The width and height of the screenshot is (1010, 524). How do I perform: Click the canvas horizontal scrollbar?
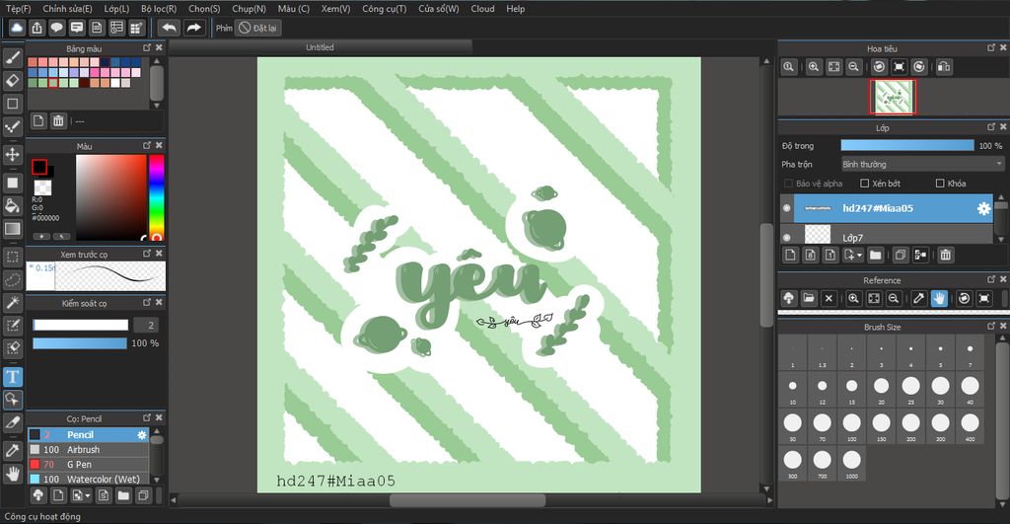tap(468, 500)
